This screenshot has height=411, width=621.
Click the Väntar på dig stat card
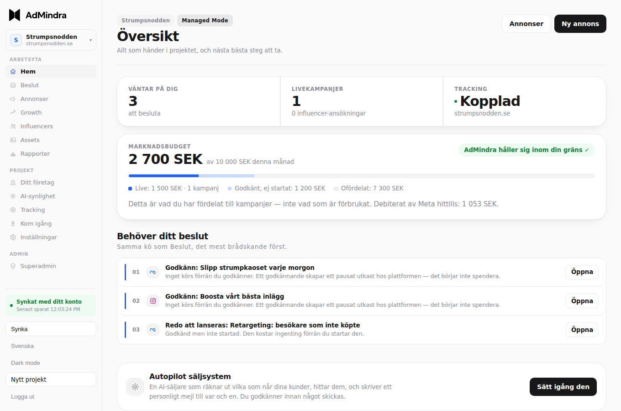pos(199,101)
